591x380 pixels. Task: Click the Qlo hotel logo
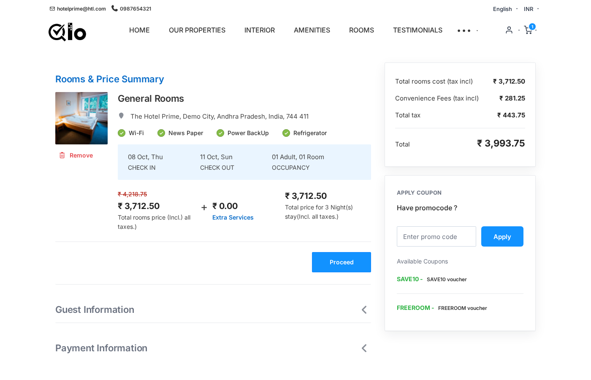67,32
